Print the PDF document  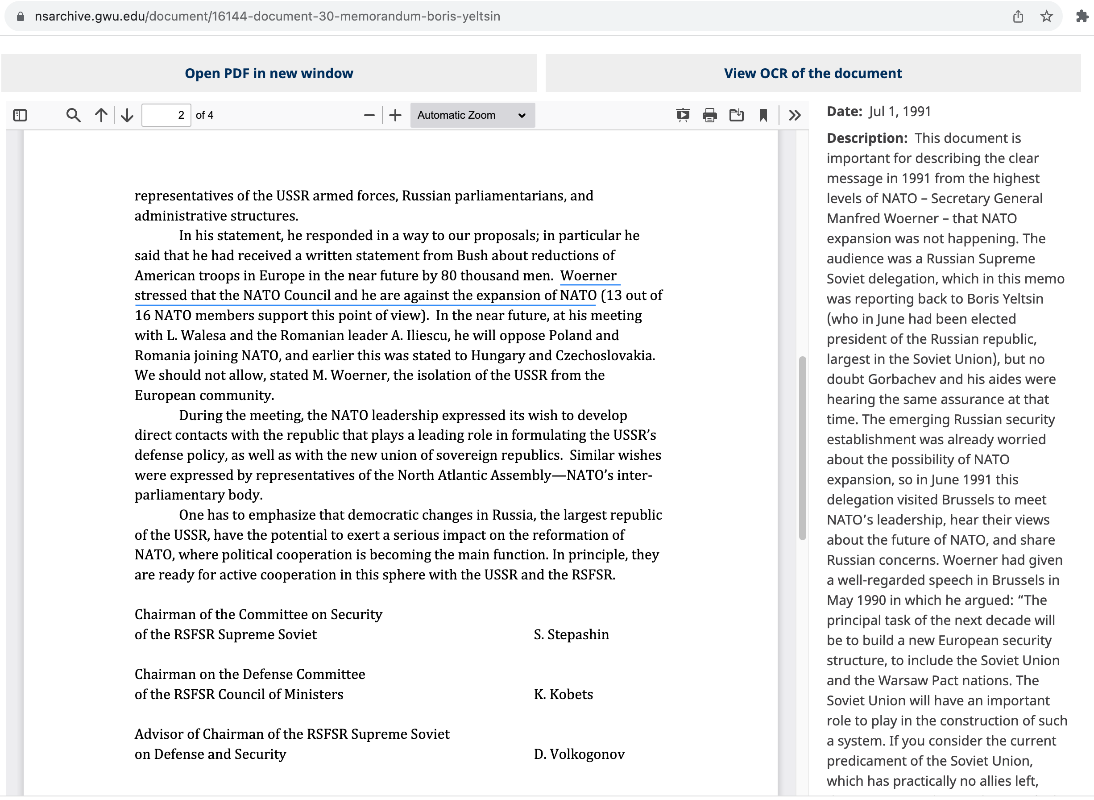point(709,115)
